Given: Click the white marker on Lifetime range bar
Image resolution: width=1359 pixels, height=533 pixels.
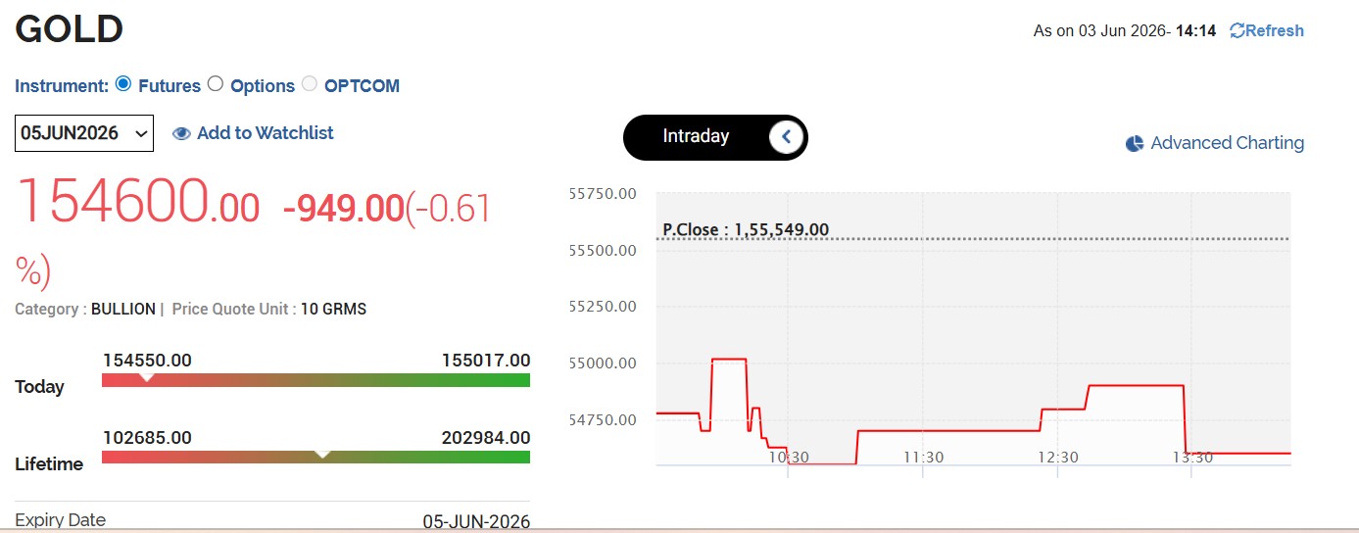Looking at the screenshot, I should tap(321, 454).
